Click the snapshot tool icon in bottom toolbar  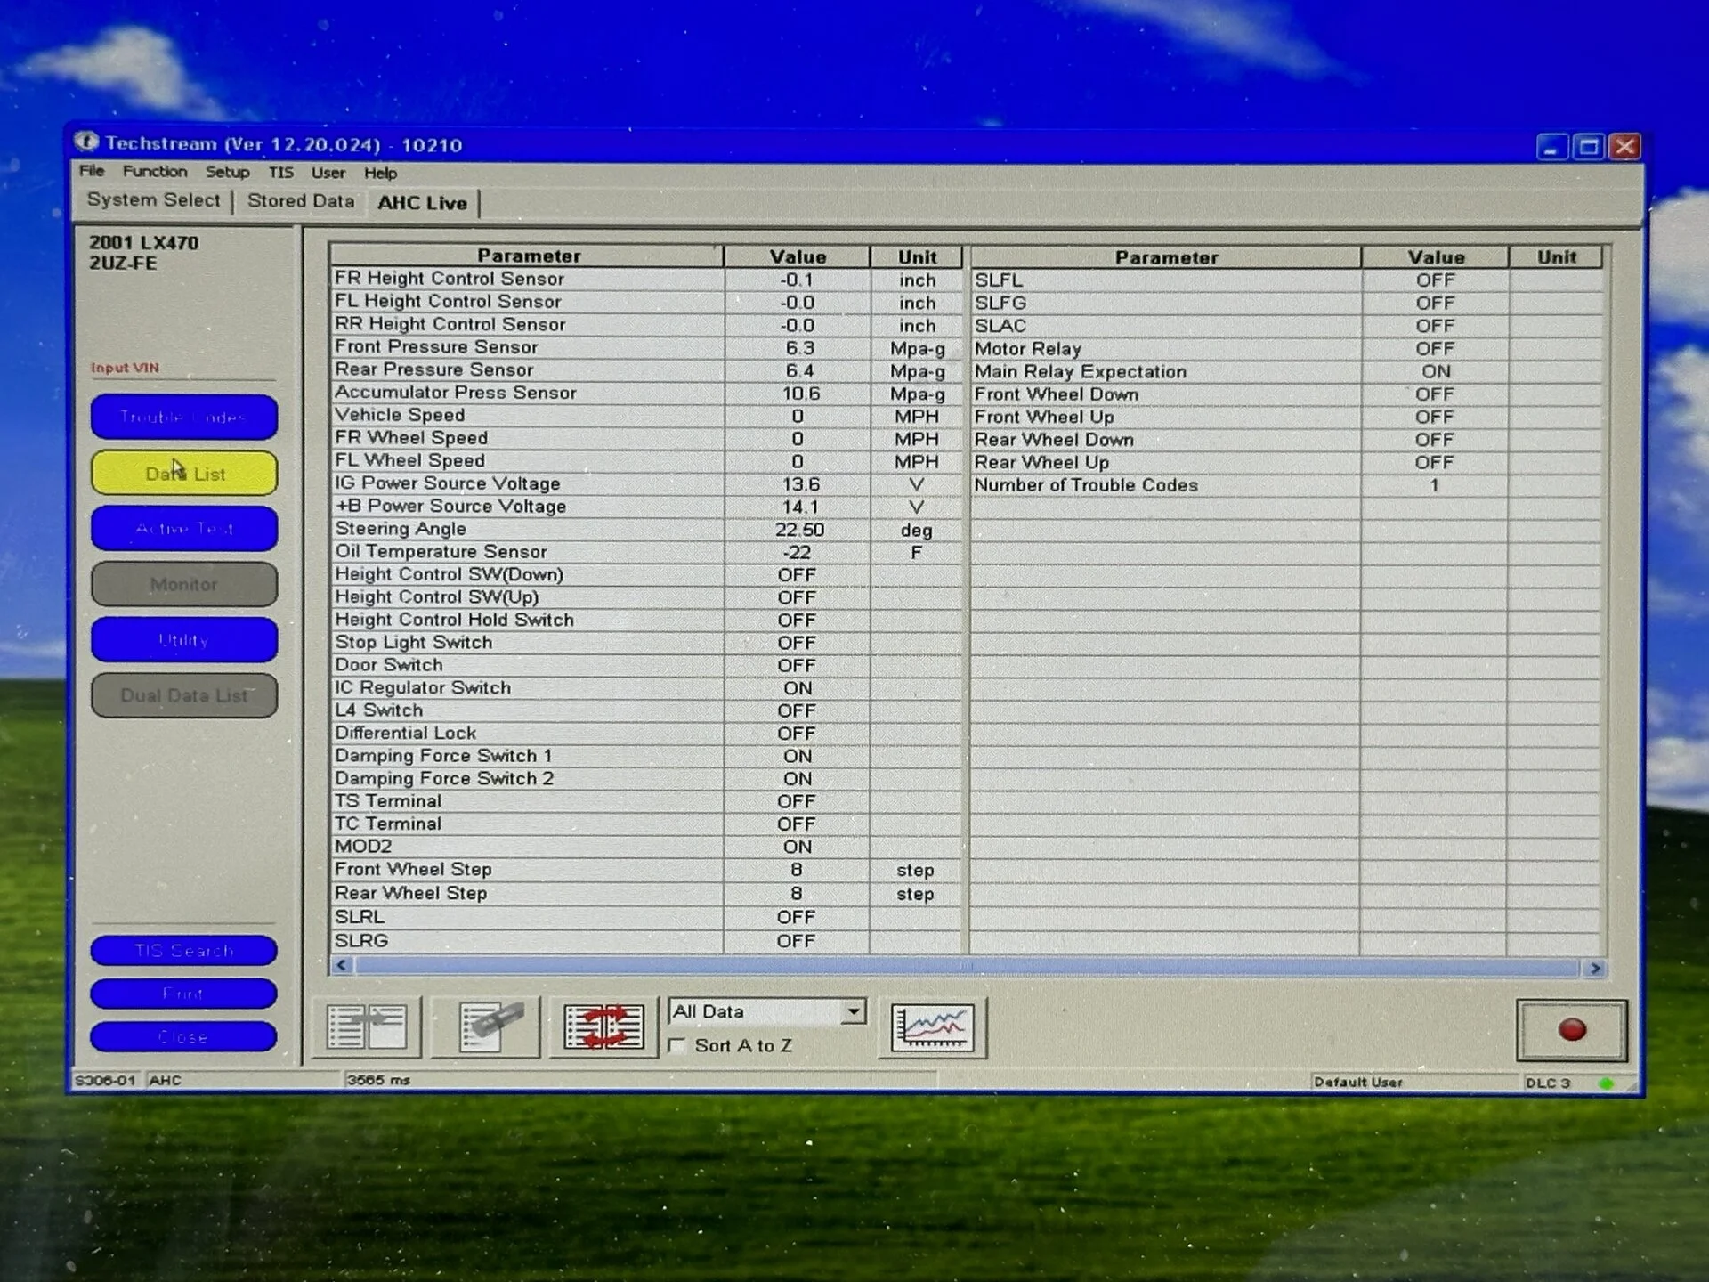(x=486, y=1027)
